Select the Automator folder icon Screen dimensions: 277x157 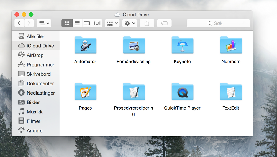pos(86,45)
